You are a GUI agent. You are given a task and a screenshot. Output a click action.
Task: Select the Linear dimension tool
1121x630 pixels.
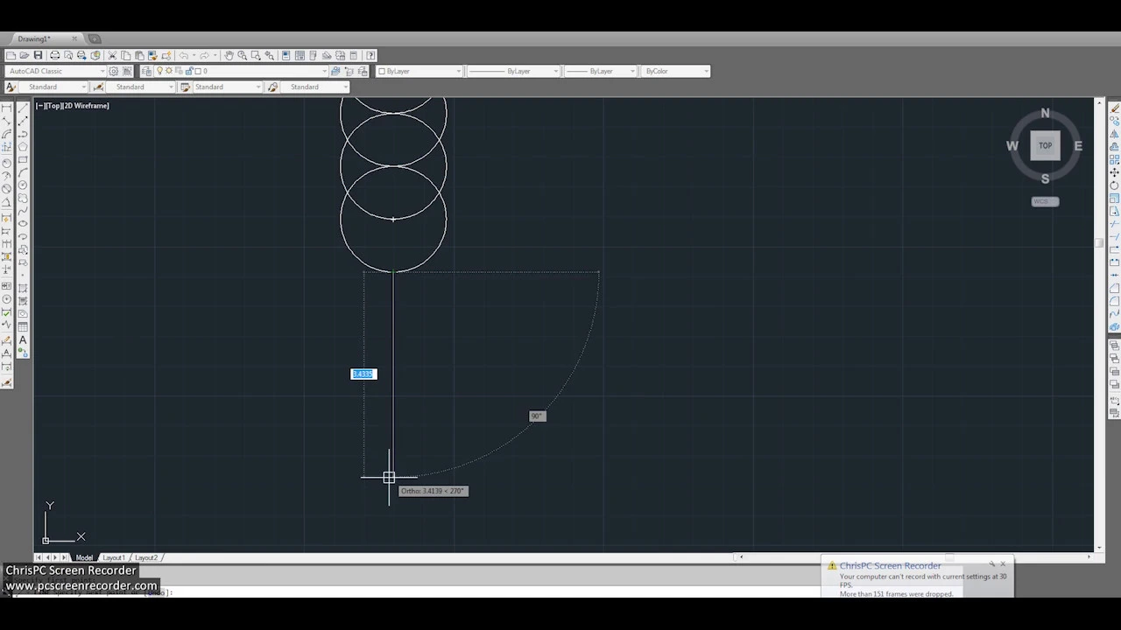click(7, 108)
